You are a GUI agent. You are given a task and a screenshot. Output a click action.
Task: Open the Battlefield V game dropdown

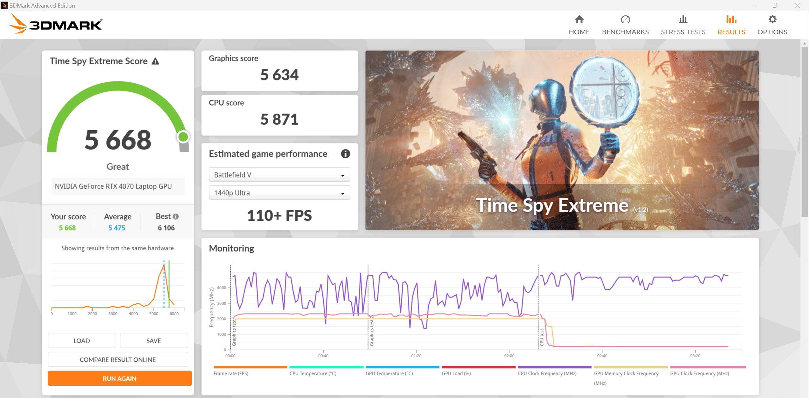click(x=279, y=175)
